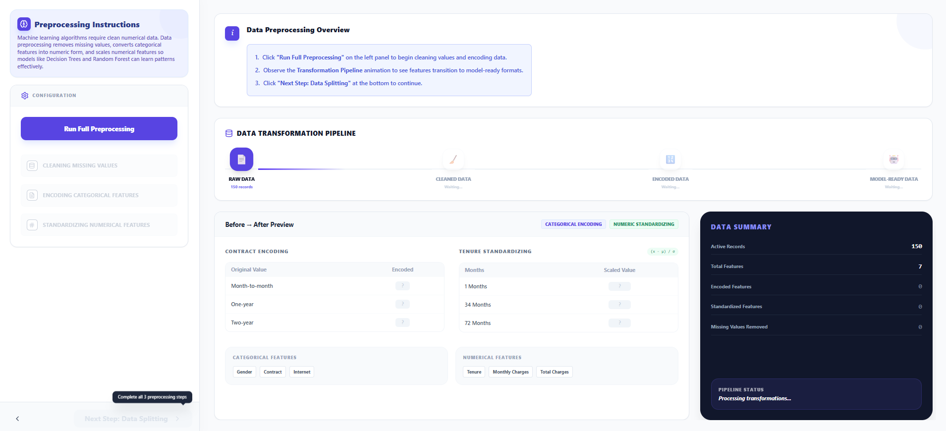Screen dimensions: 946x431
Task: Click the Total Charges feature chip
Action: click(554, 372)
